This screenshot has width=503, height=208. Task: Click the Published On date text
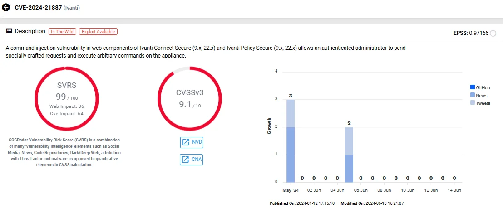[302, 203]
